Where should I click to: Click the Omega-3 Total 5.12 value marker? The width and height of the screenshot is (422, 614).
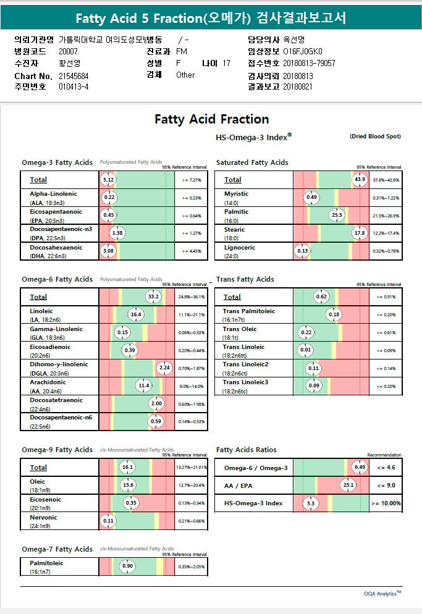pos(108,180)
